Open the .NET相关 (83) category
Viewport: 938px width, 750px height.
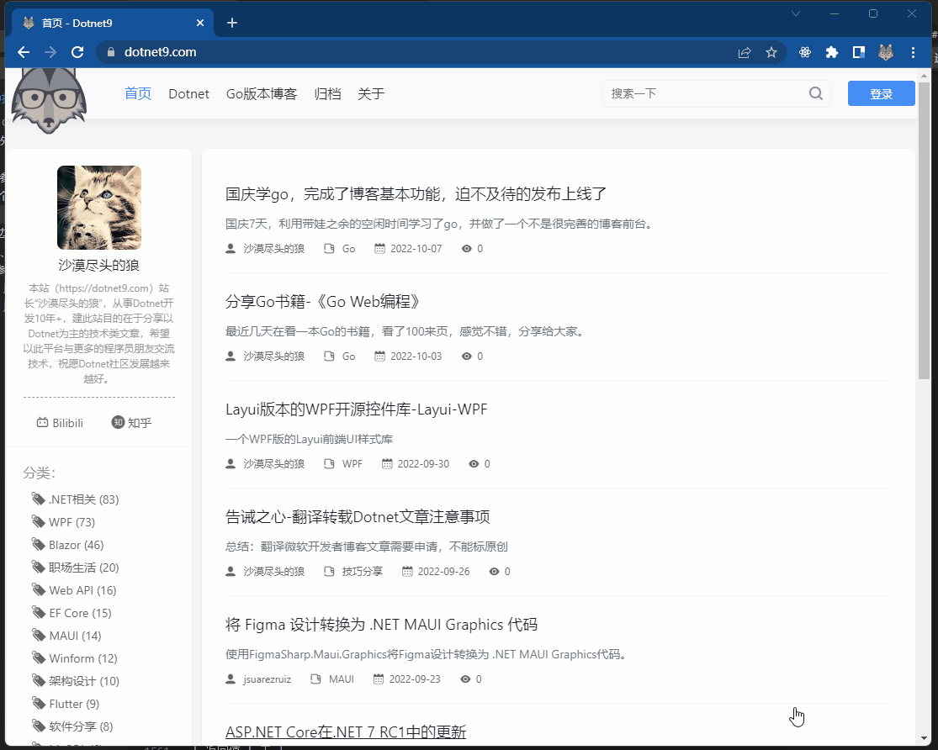tap(76, 499)
